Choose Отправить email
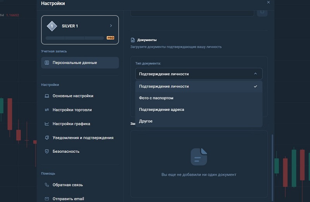 point(80,199)
